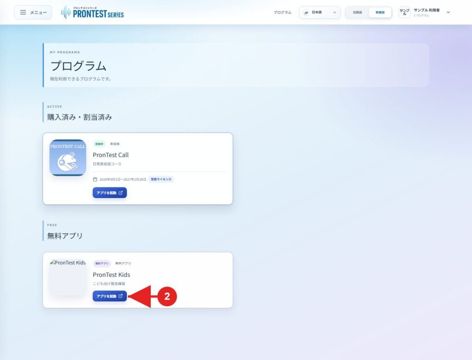Open the 日本語 language dropdown
Image resolution: width=472 pixels, height=360 pixels.
320,12
